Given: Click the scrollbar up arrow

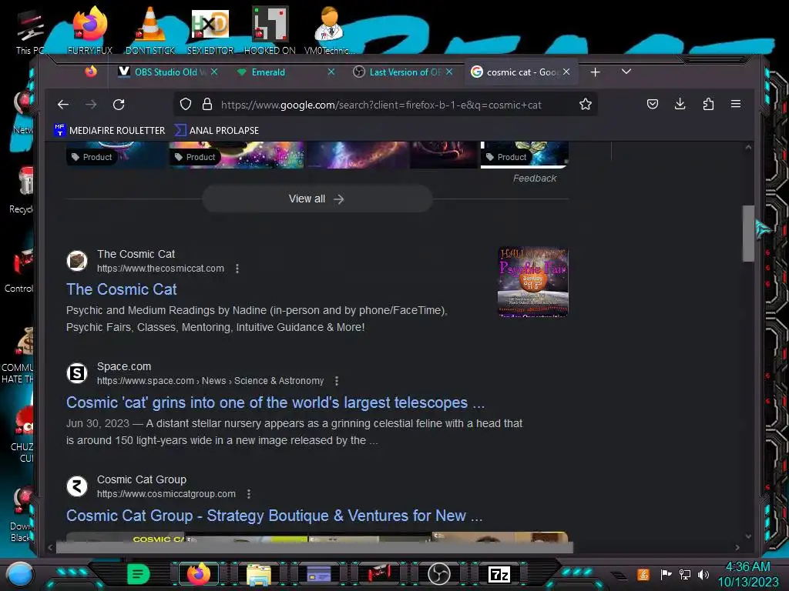Looking at the screenshot, I should [748, 147].
